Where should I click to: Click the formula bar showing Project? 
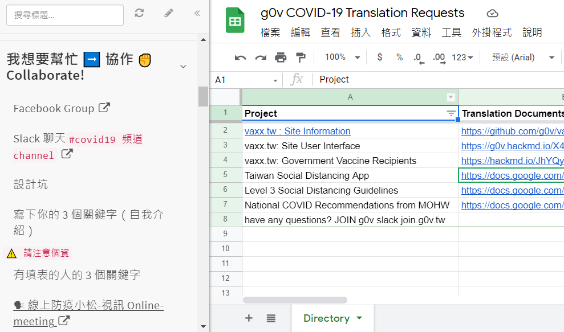coord(438,79)
